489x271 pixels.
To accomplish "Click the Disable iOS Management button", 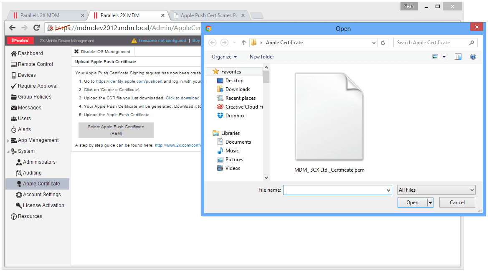I will pyautogui.click(x=103, y=51).
